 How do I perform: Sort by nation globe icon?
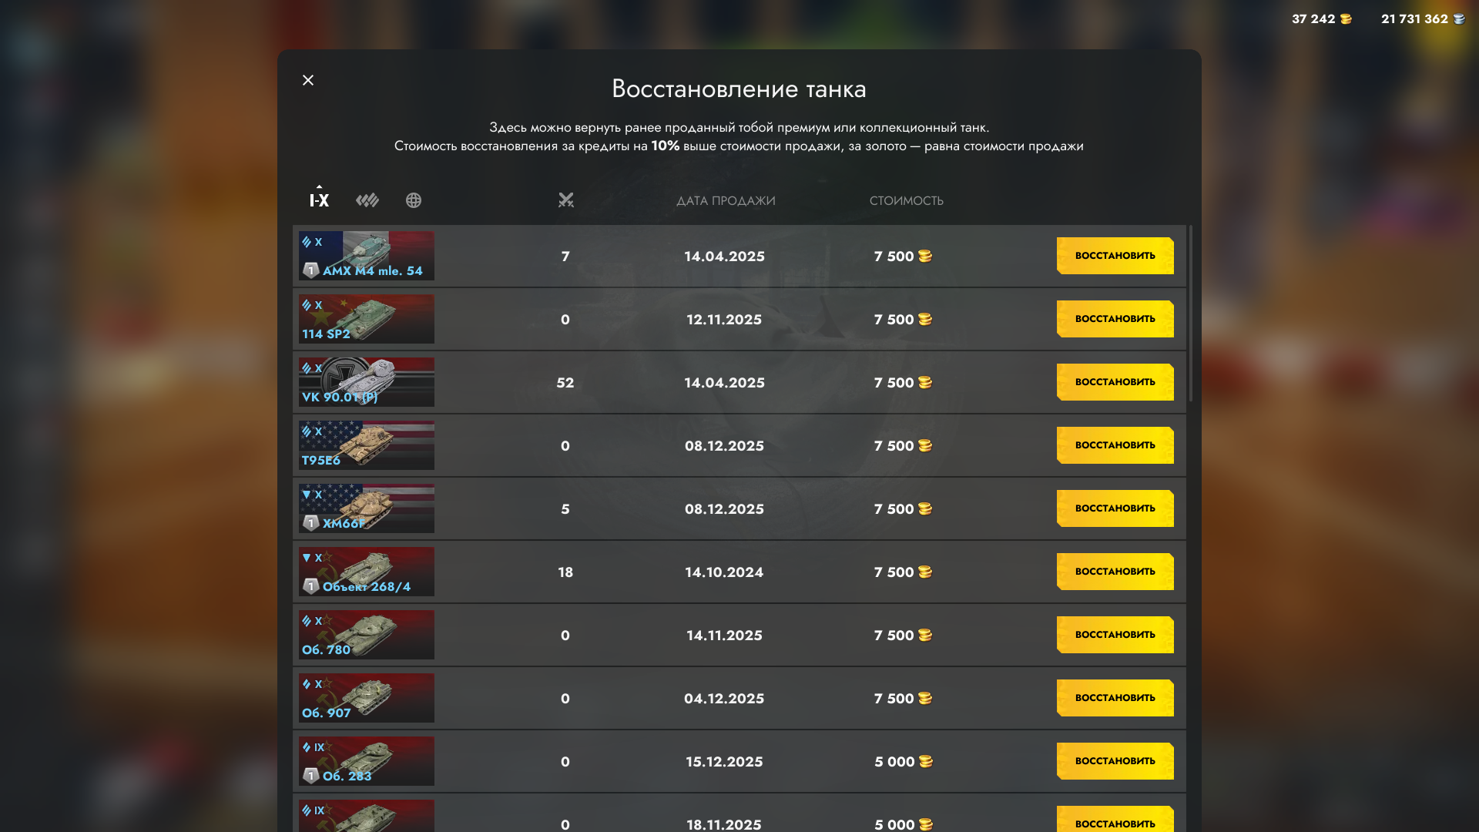coord(414,200)
